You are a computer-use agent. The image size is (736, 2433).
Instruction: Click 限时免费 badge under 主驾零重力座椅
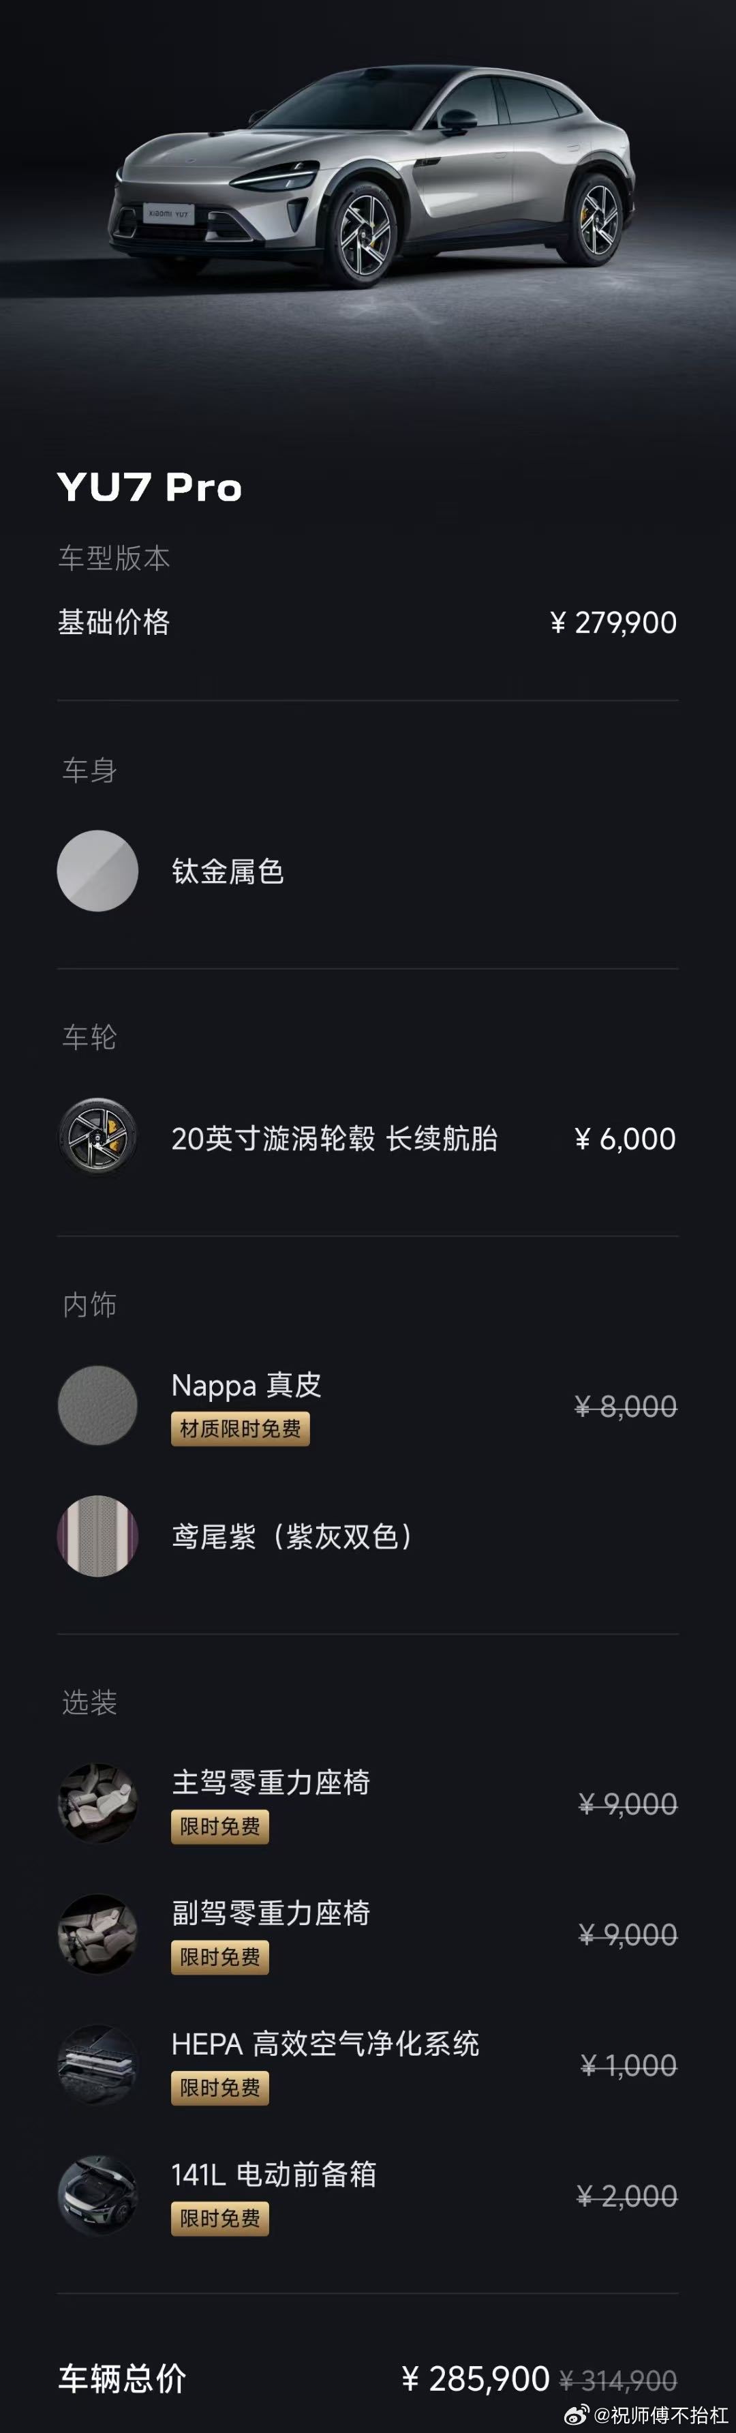pos(220,1827)
